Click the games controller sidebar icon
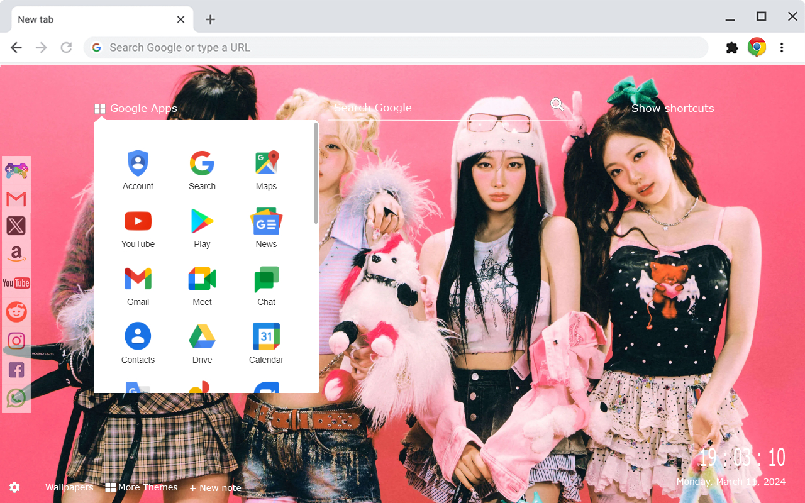This screenshot has width=805, height=503. tap(16, 170)
